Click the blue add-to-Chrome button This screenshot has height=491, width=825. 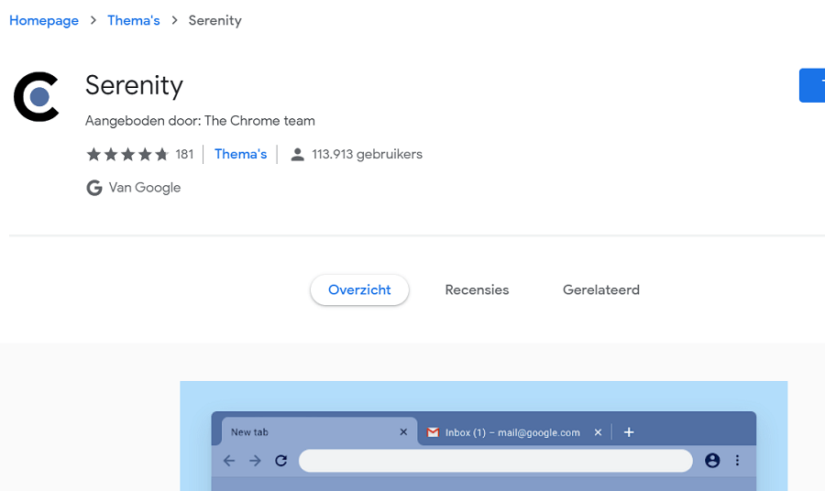click(x=812, y=85)
